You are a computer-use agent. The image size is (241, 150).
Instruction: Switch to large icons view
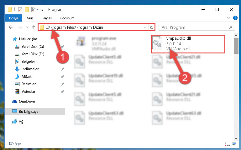coord(234,144)
